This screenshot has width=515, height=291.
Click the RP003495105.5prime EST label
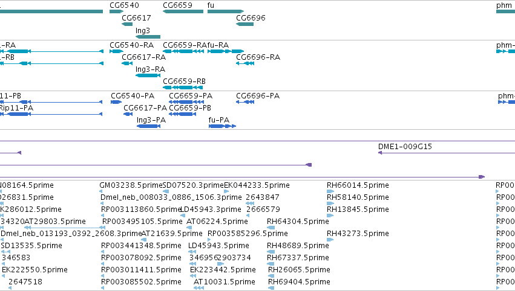click(x=142, y=222)
